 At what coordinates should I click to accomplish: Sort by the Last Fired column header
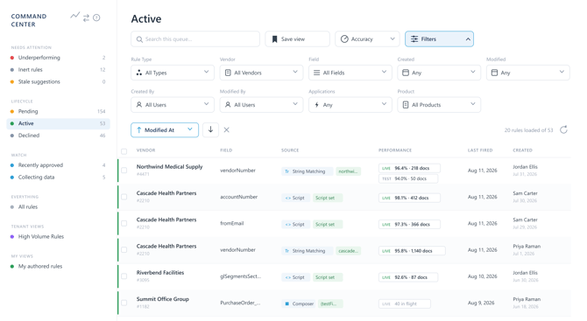(480, 150)
